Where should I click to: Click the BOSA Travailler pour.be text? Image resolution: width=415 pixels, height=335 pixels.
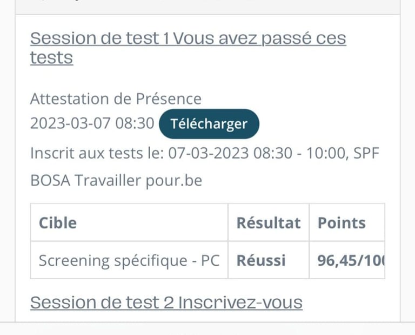coord(116,180)
